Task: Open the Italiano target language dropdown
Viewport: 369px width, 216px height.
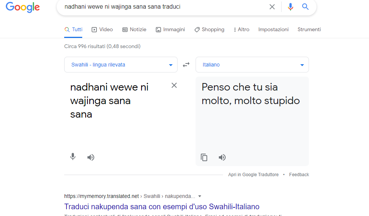Action: (252, 65)
